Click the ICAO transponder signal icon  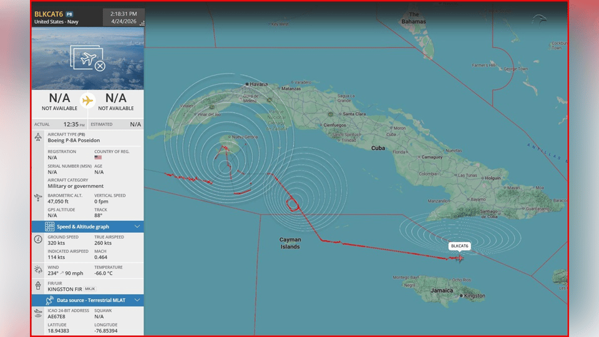pos(38,313)
